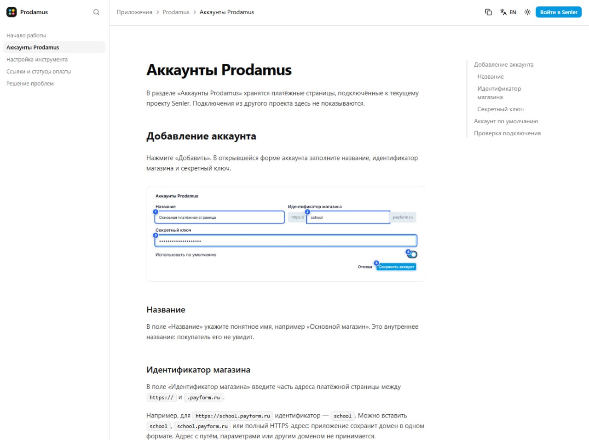Go to «Ссылки и статусы оплаты»
The height and width of the screenshot is (440, 589).
click(39, 71)
